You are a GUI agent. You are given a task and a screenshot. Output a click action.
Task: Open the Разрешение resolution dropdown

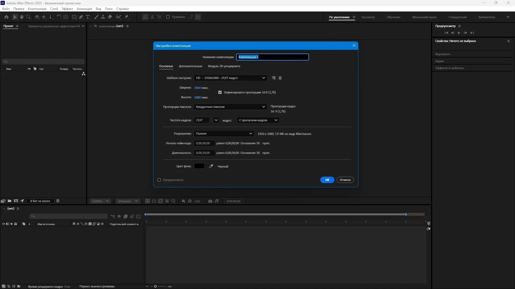[x=224, y=134]
